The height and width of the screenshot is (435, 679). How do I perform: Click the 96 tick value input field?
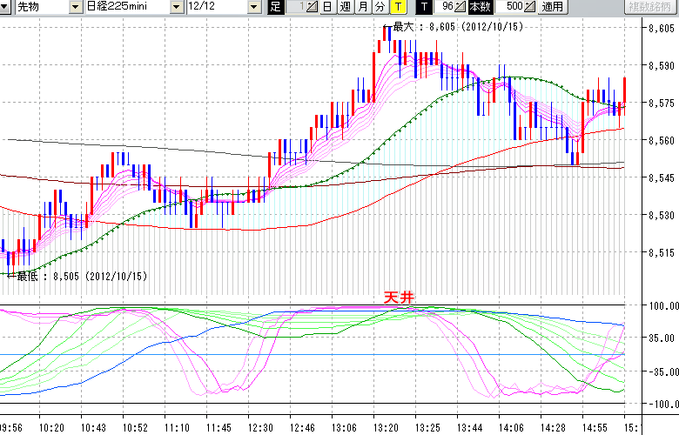(446, 7)
